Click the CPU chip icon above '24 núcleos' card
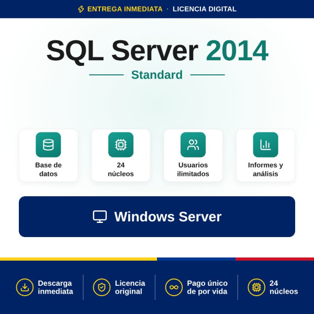The height and width of the screenshot is (314, 314). 121,145
